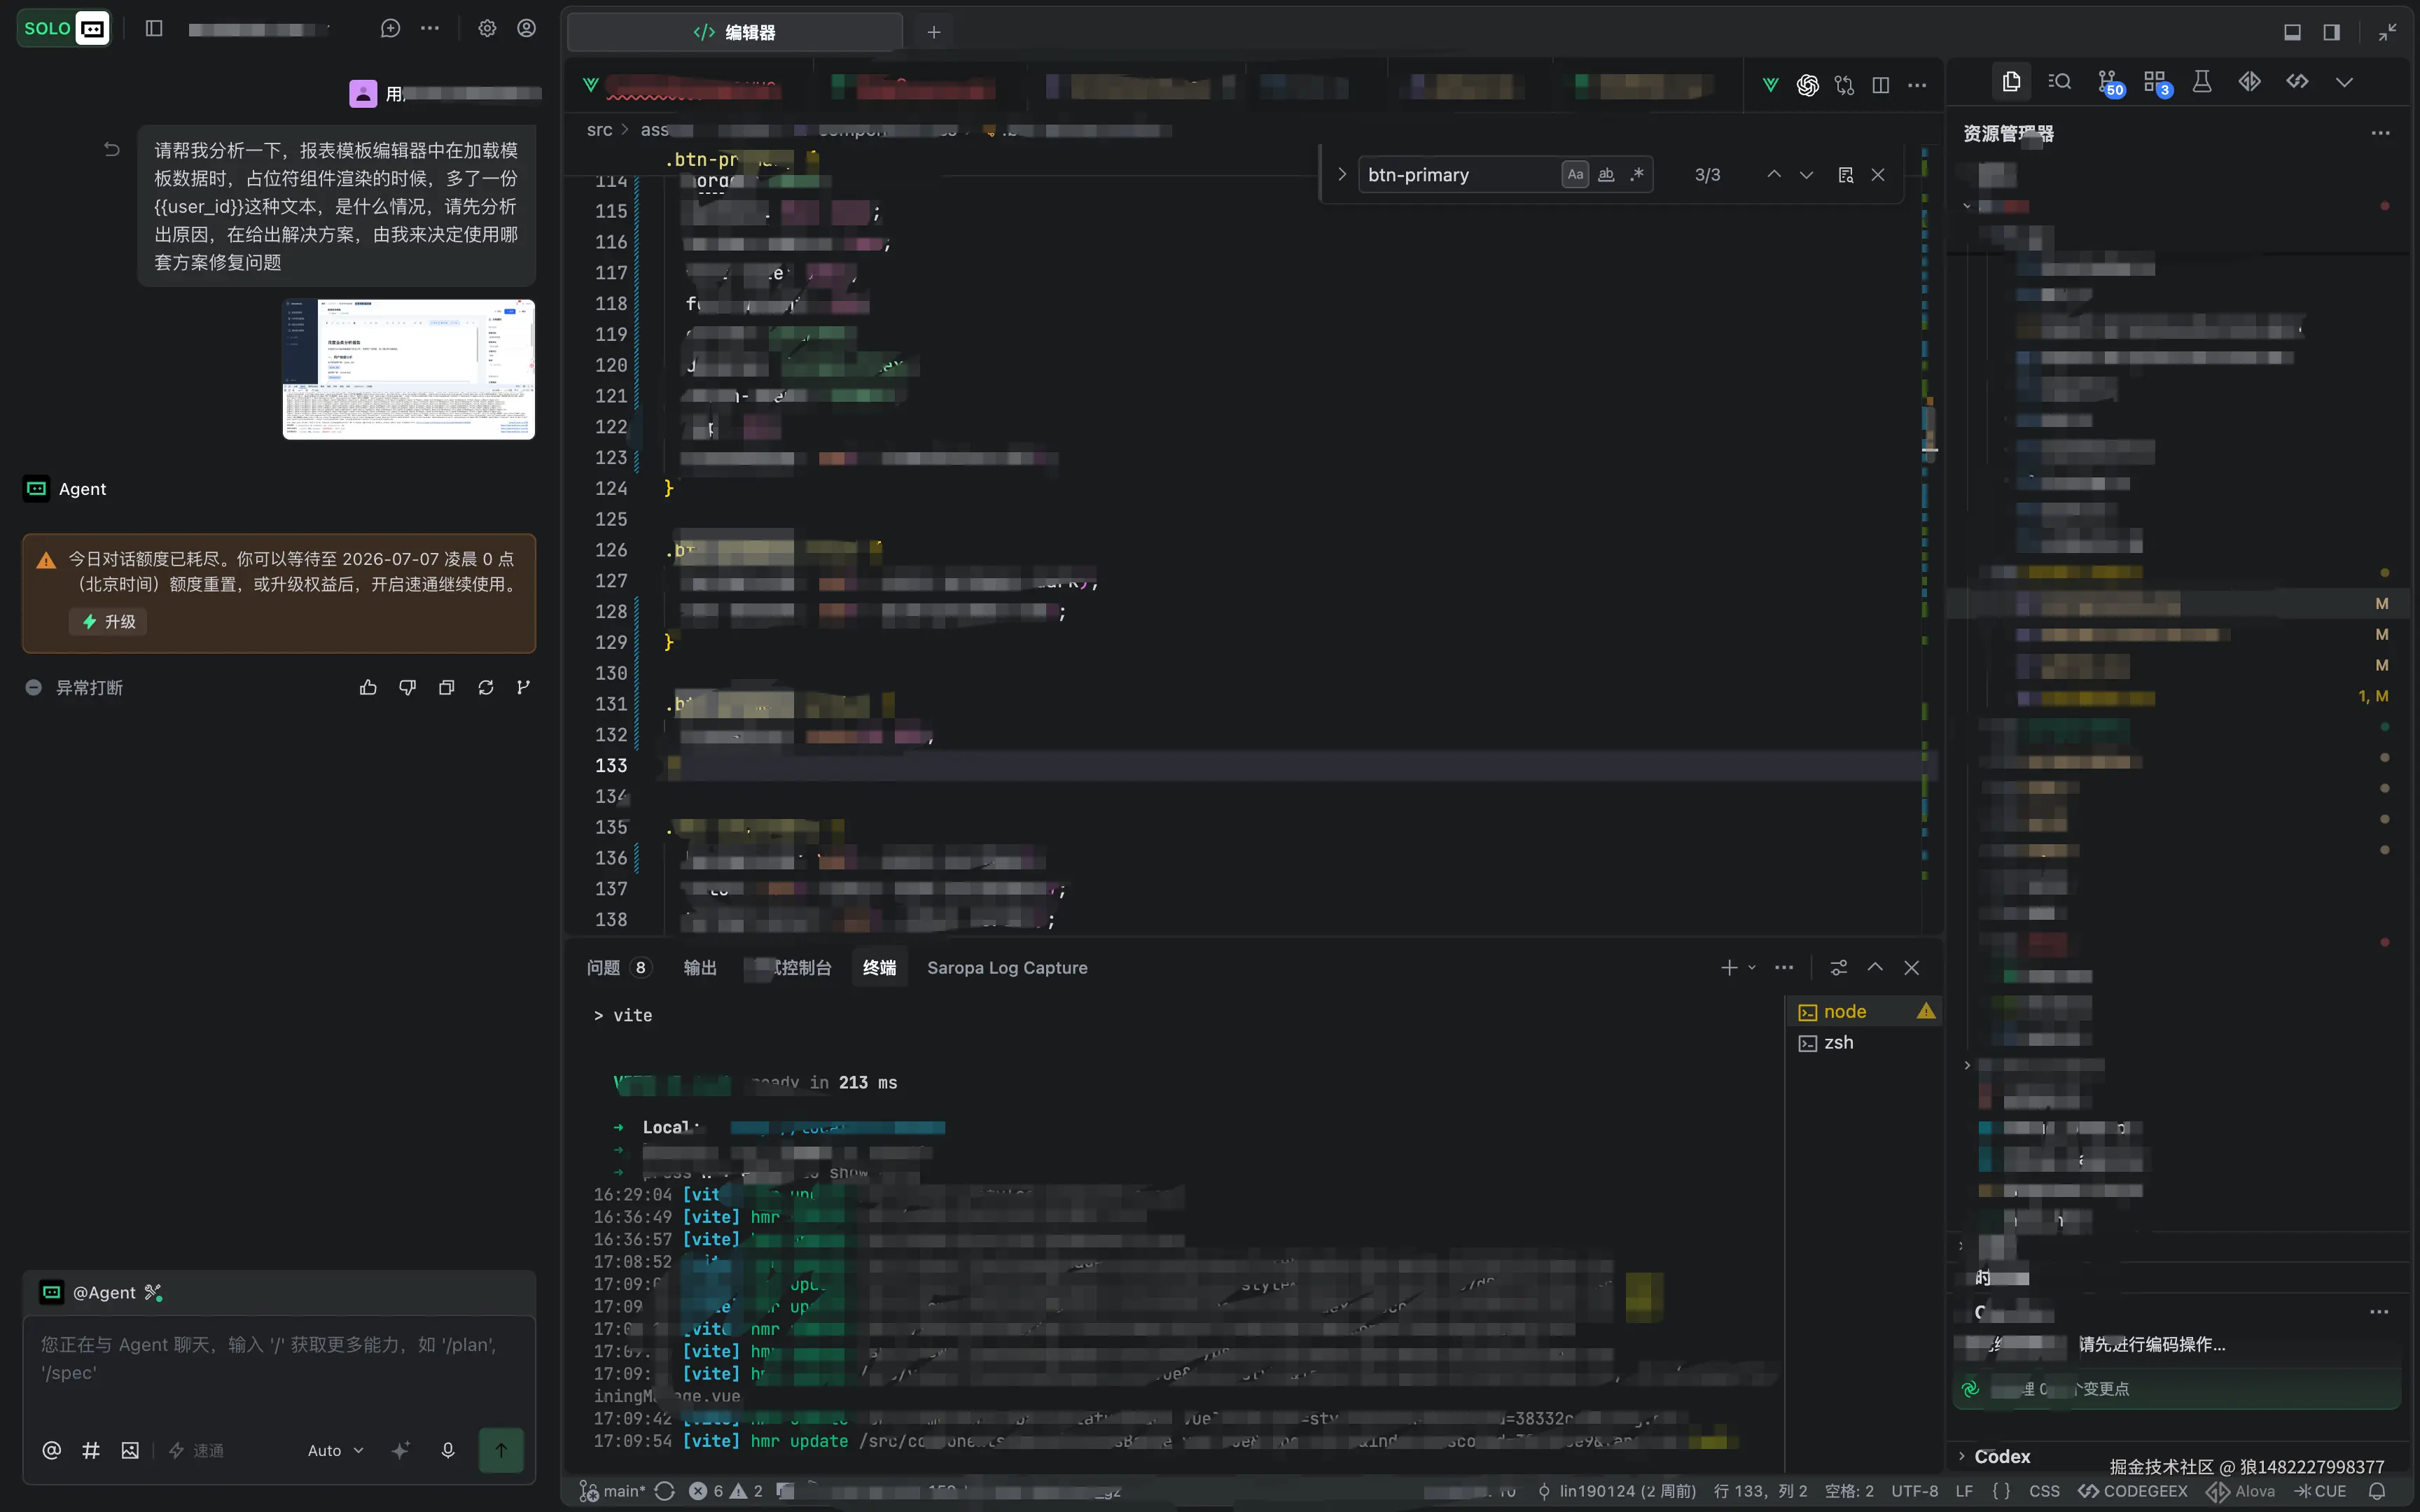Toggle the bottom panel layout

click(x=2292, y=32)
